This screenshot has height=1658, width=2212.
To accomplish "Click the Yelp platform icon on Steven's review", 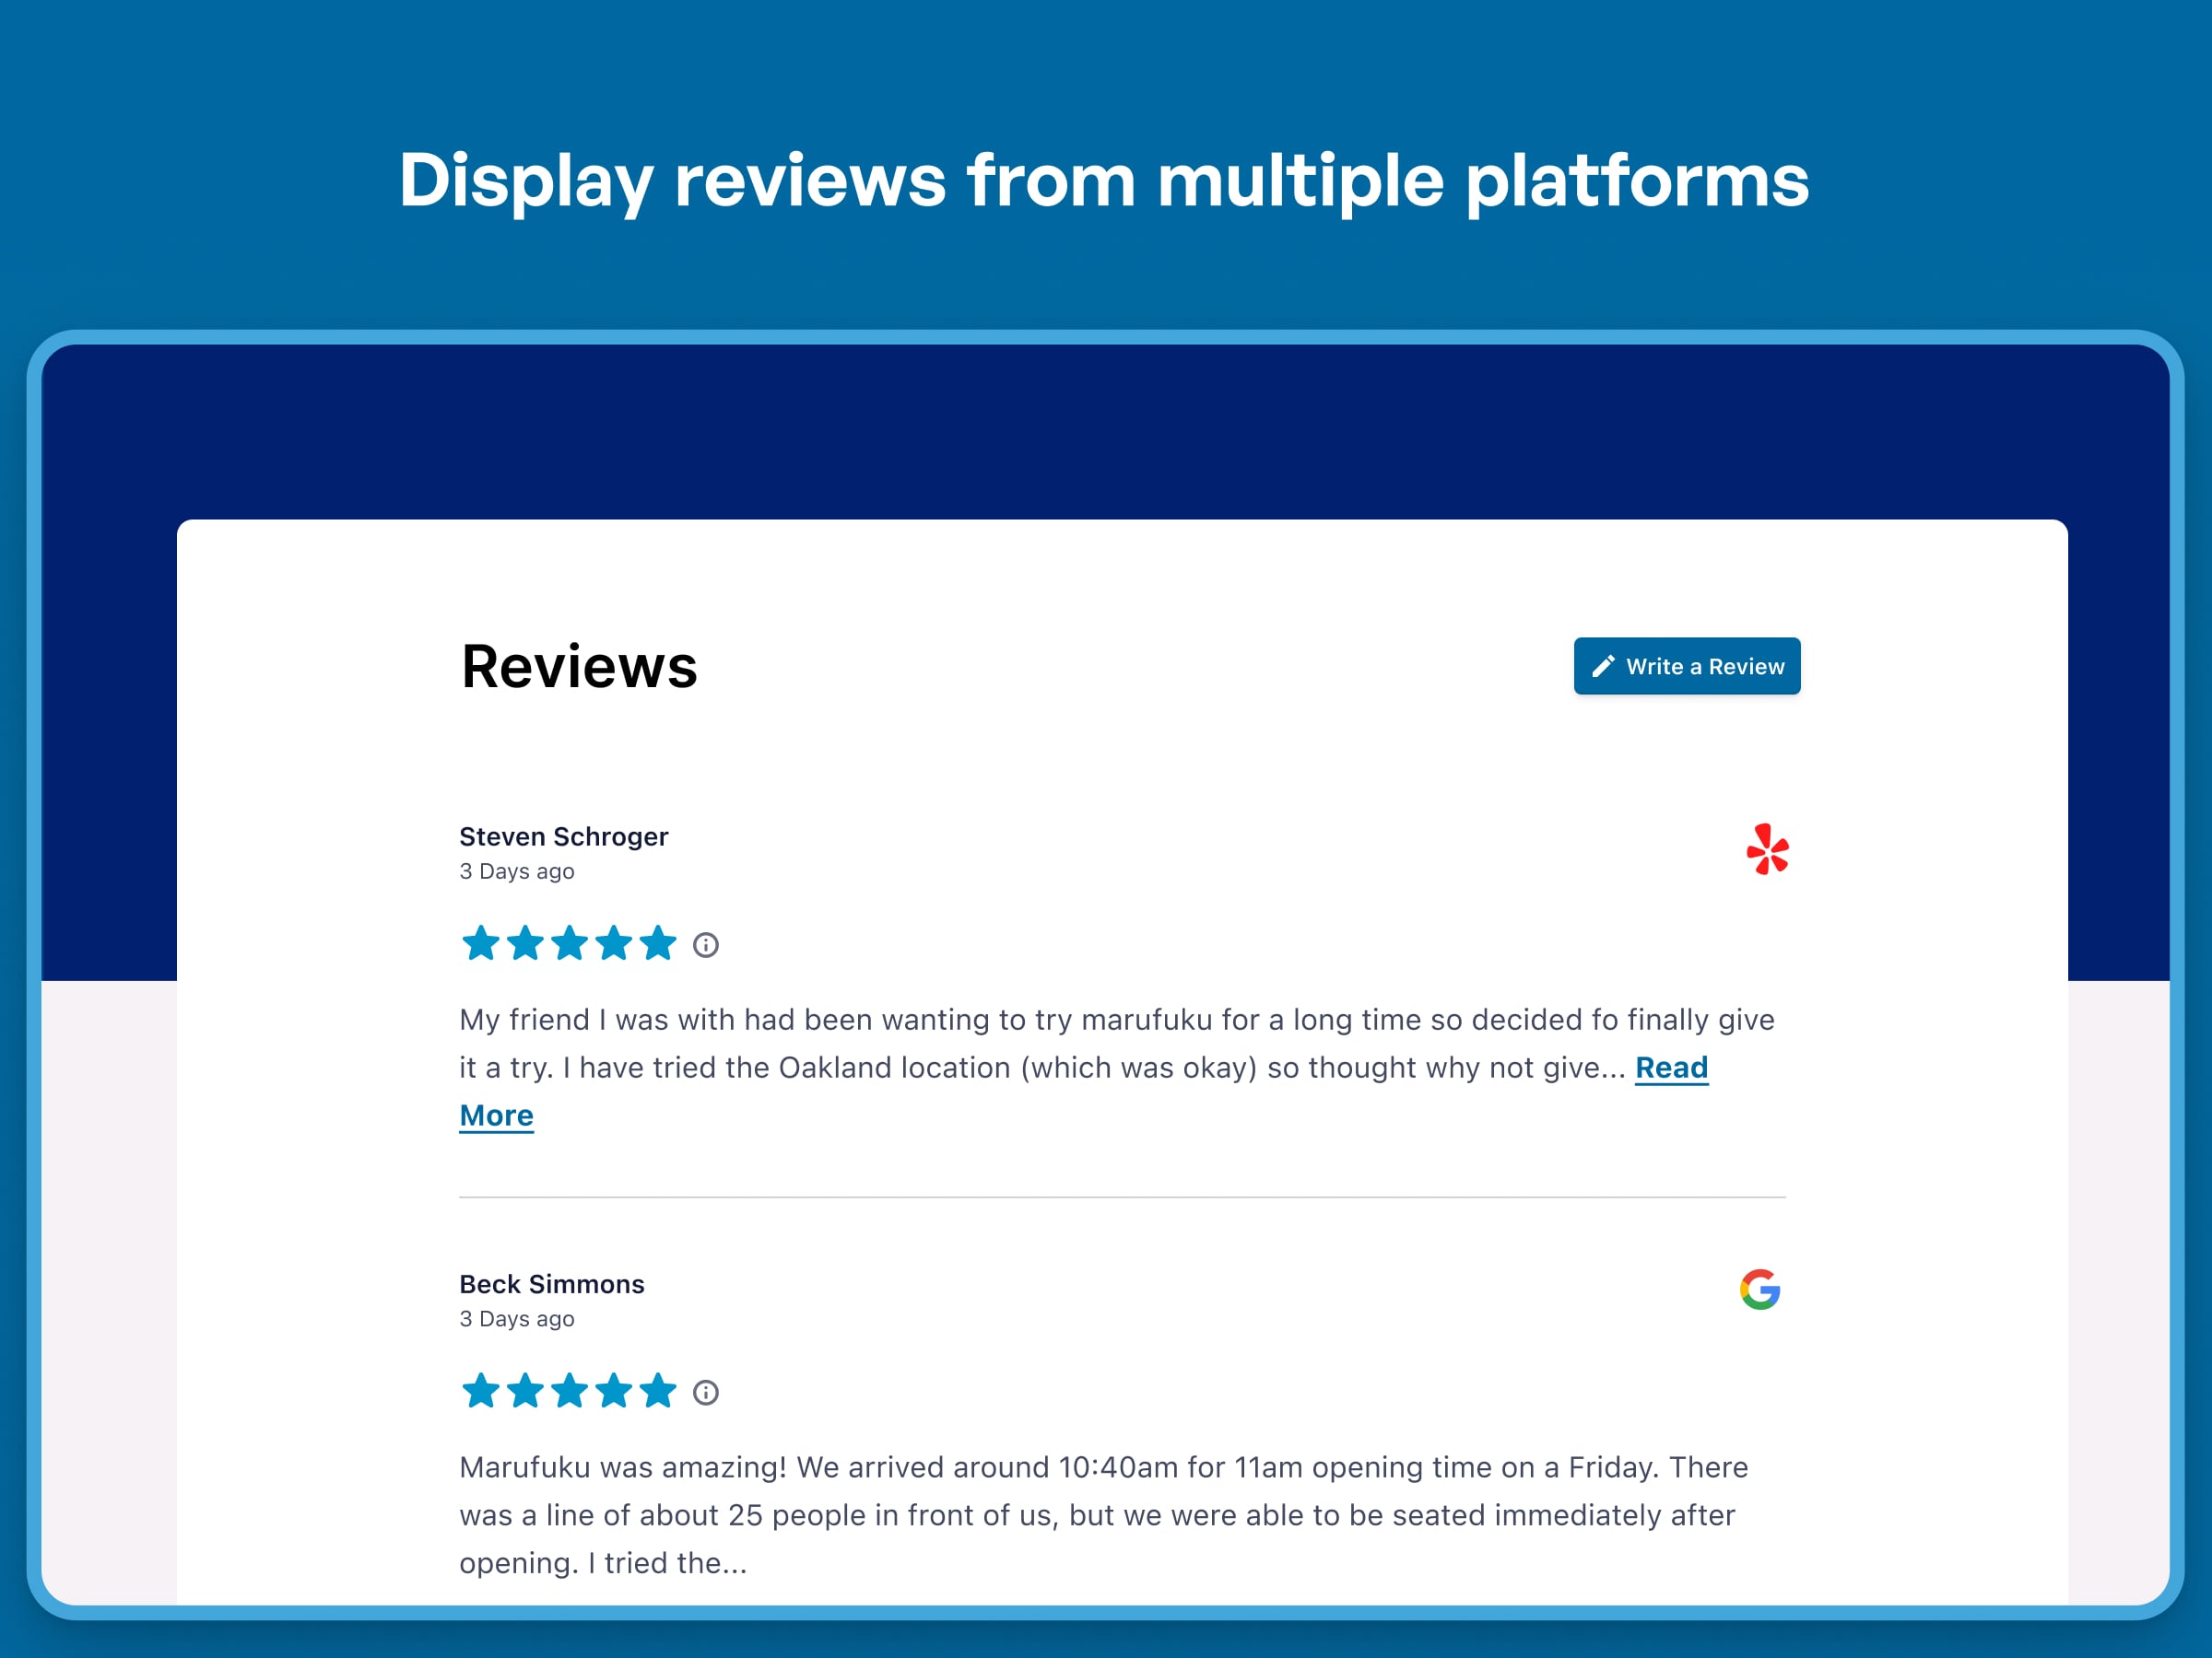I will point(1770,852).
